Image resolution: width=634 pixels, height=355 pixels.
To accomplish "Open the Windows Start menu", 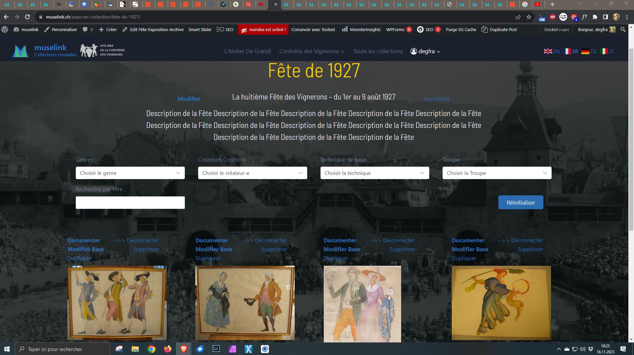I will click(x=7, y=349).
